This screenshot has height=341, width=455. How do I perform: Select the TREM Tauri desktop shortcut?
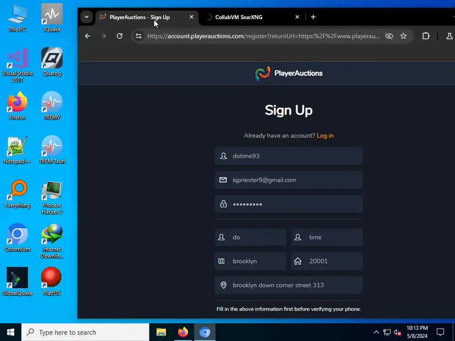(52, 150)
